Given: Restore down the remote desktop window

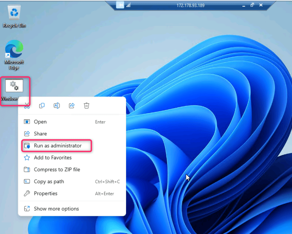Looking at the screenshot, I should point(252,5).
